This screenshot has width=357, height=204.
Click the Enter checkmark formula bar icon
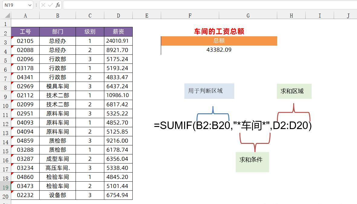coord(50,5)
